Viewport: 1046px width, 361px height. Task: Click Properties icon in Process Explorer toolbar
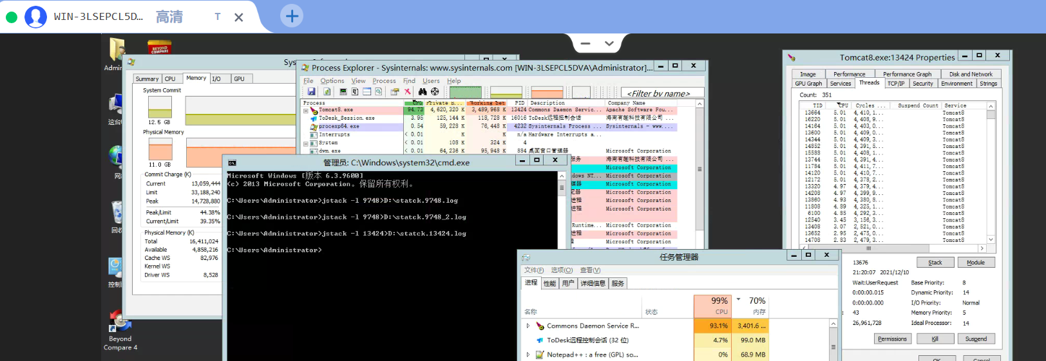pyautogui.click(x=395, y=91)
